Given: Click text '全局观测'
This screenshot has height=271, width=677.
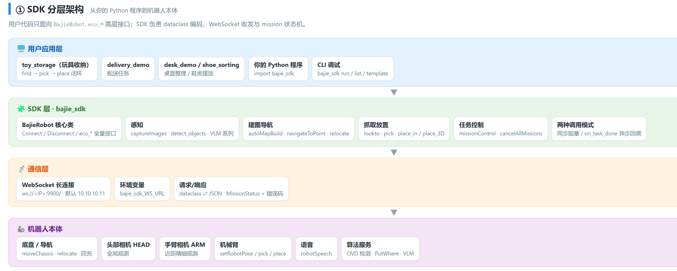Looking at the screenshot, I should [x=118, y=253].
